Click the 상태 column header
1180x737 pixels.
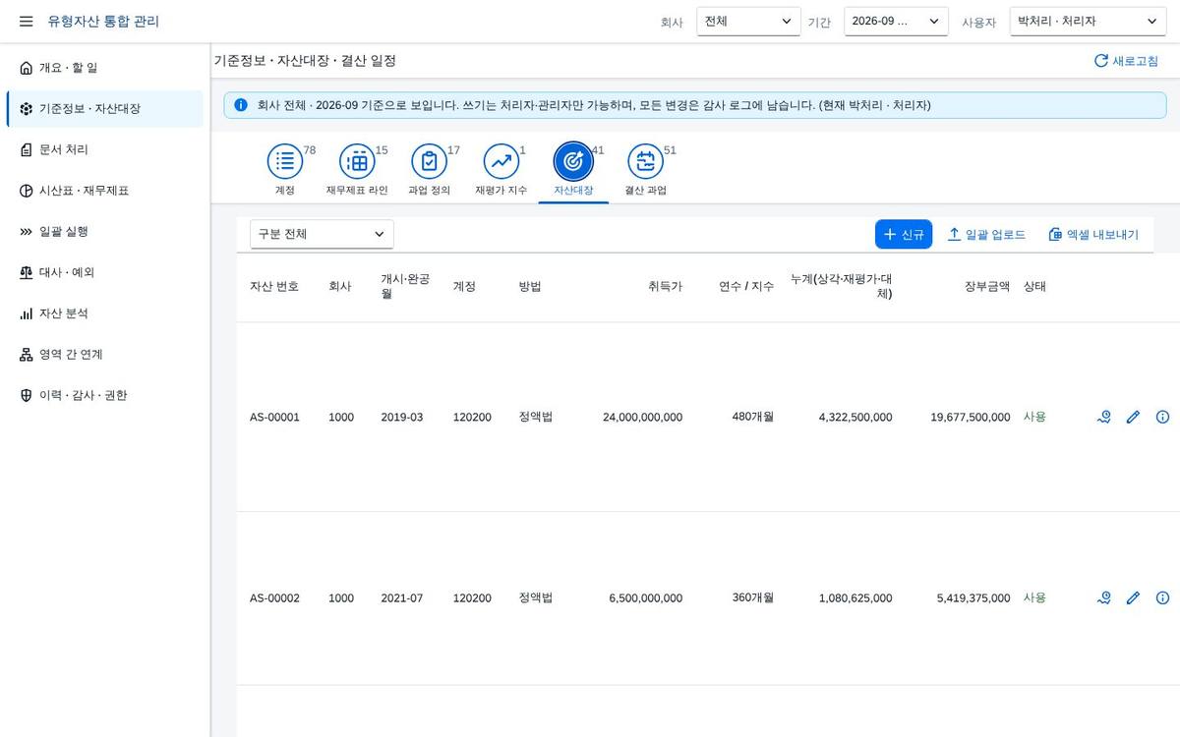[1034, 287]
